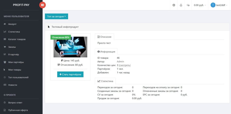Open notifications bell icon
Viewport: 231px width, 114px height.
(181, 5)
